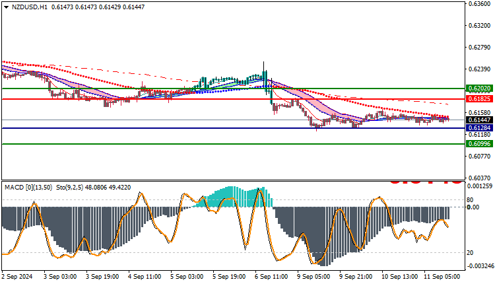The width and height of the screenshot is (495, 284).
Task: Click the 11 Sep 05:00 time label
Action: 442,277
